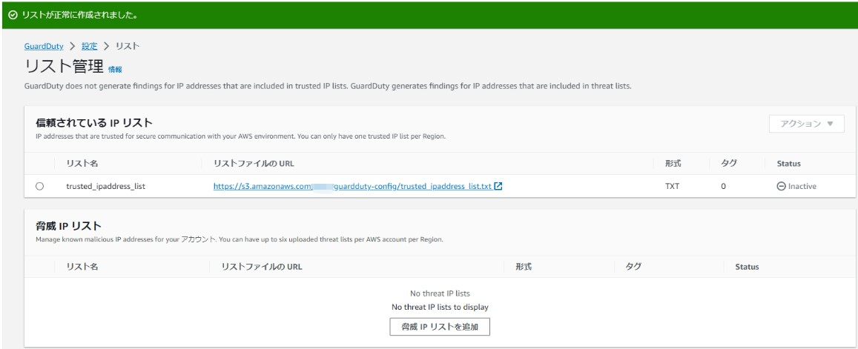Click the 情報 info link
Viewport: 858px width, 349px height.
pyautogui.click(x=115, y=70)
